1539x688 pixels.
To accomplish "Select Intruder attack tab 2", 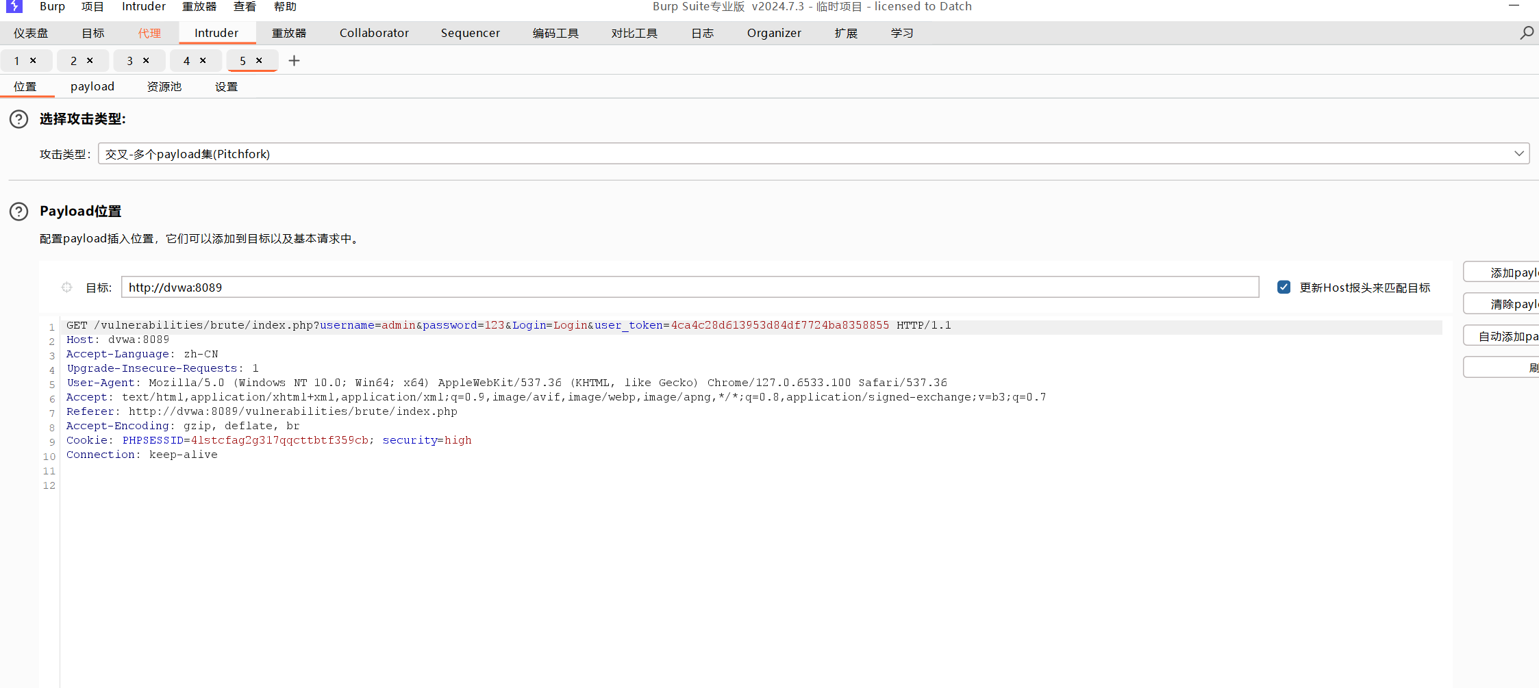I will [73, 61].
